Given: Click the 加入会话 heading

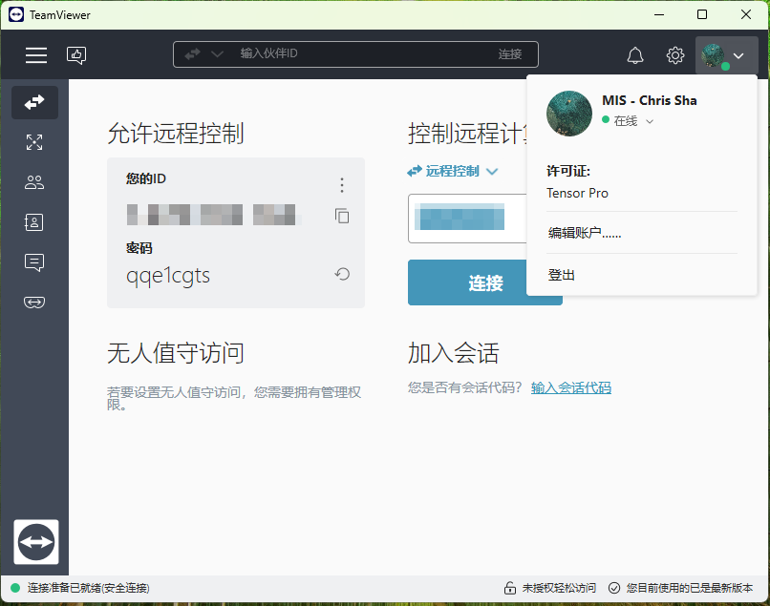Looking at the screenshot, I should pyautogui.click(x=453, y=353).
